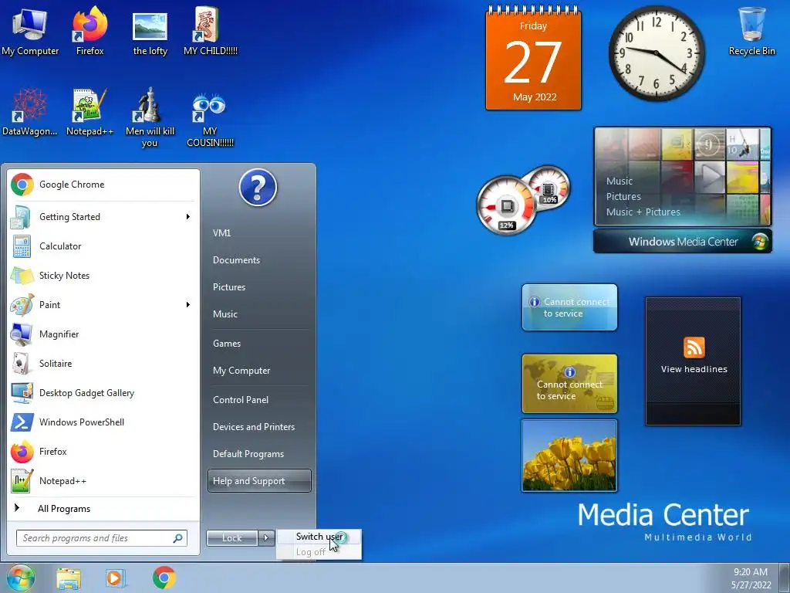
Task: Select 'Music + Pictures' in Media Center gadget
Action: [643, 212]
